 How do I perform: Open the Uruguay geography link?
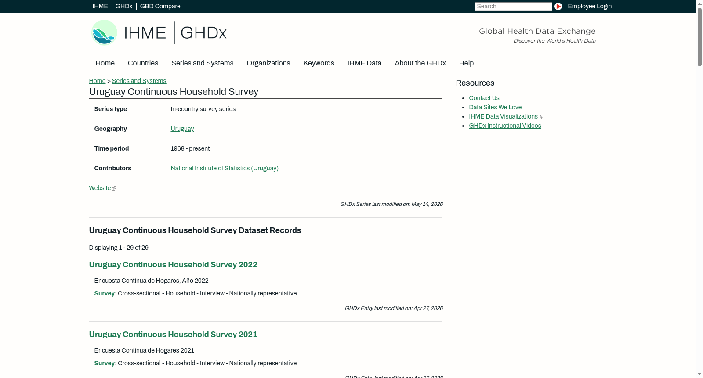[182, 129]
